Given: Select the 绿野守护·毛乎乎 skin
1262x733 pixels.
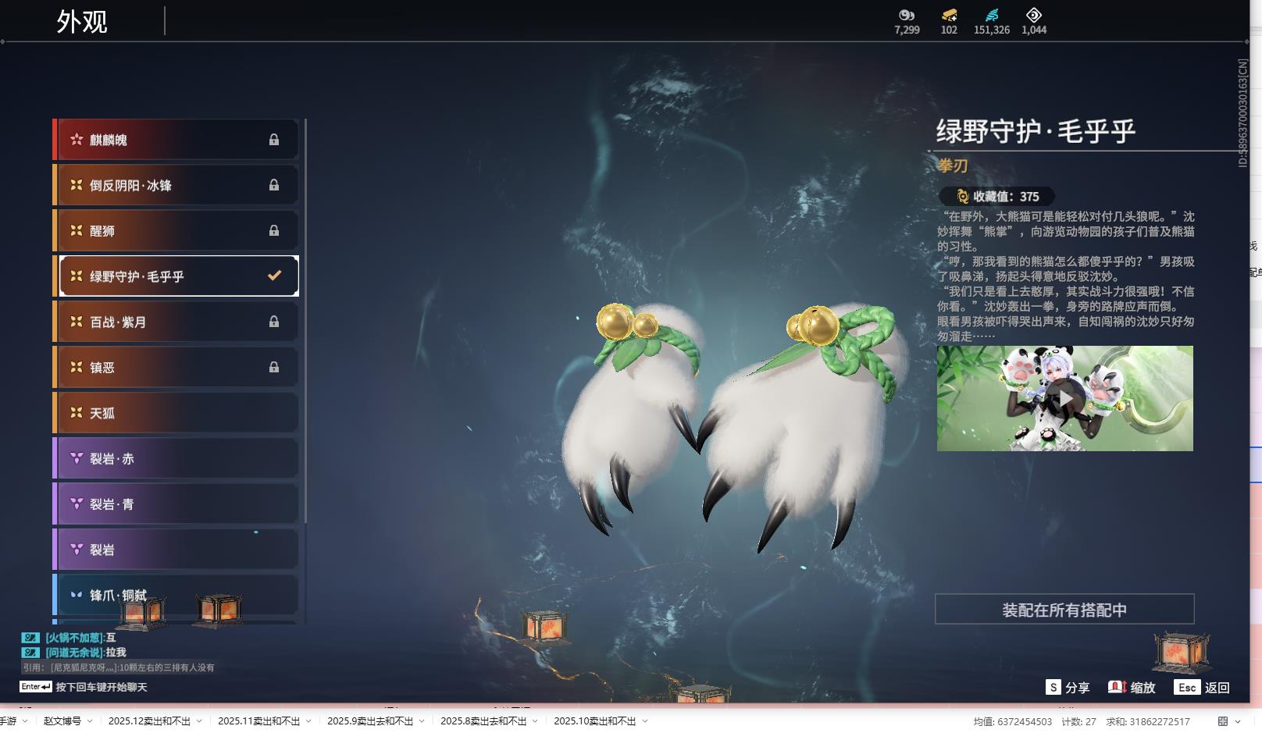Looking at the screenshot, I should coord(176,276).
